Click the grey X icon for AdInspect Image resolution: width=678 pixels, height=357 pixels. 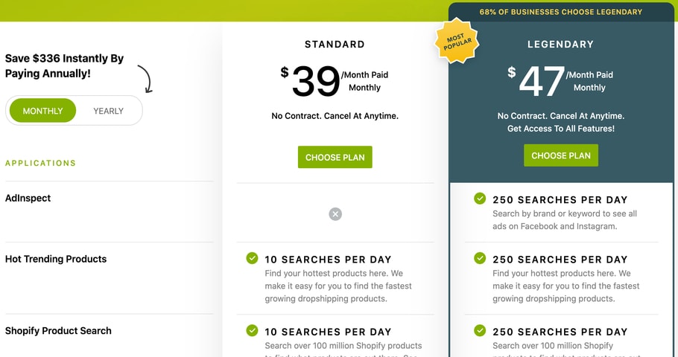pyautogui.click(x=335, y=214)
